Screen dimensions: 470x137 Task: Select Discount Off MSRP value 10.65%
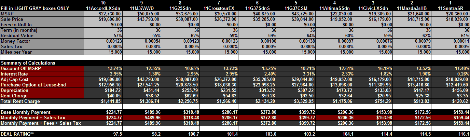181,68
